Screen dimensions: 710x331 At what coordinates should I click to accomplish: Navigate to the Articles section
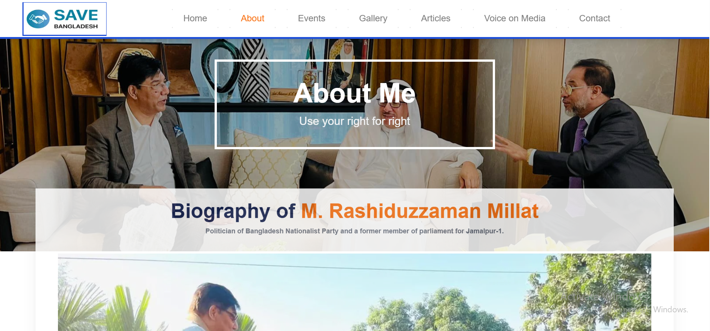(x=436, y=18)
